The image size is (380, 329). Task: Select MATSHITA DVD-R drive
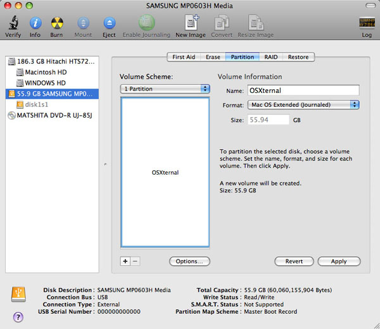52,115
